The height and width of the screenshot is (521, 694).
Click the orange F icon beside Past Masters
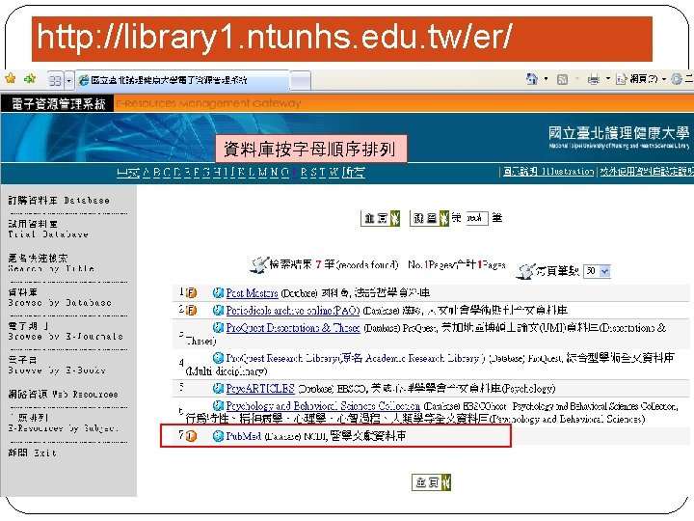(x=191, y=293)
